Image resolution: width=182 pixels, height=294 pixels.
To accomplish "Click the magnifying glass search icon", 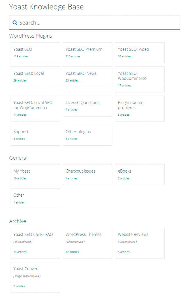I will tap(15, 23).
